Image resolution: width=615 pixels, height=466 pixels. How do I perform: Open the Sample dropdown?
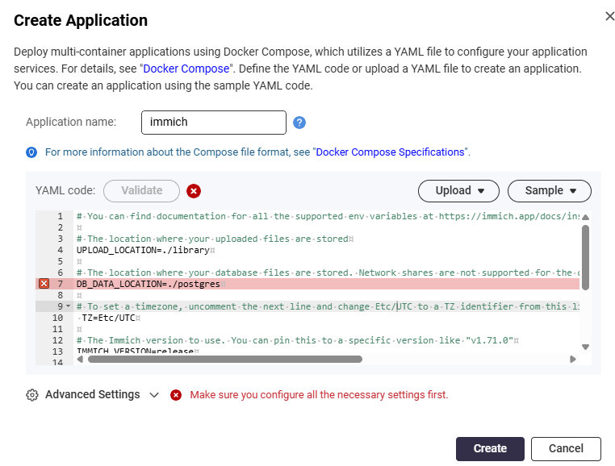549,191
